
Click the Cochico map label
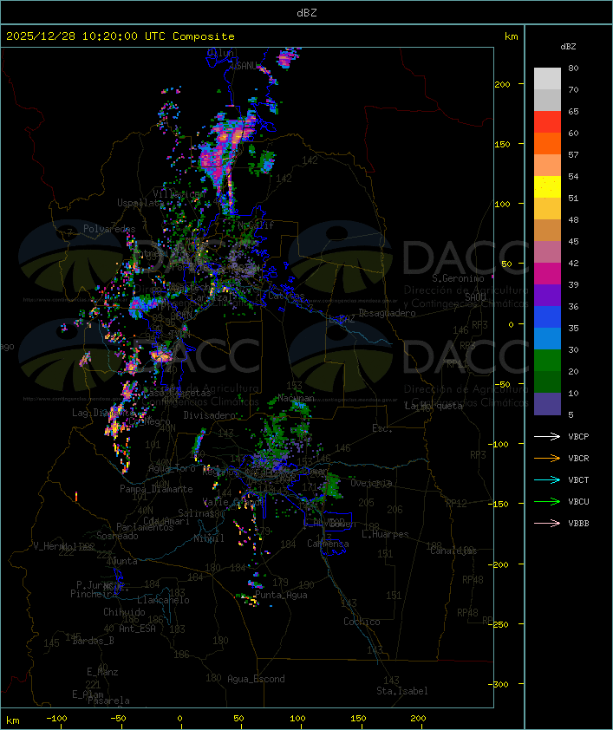point(362,622)
